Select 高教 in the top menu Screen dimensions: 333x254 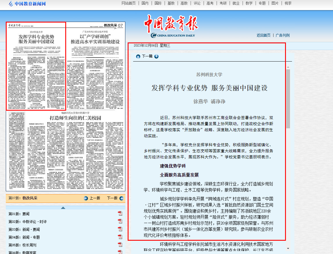[x=184, y=3]
